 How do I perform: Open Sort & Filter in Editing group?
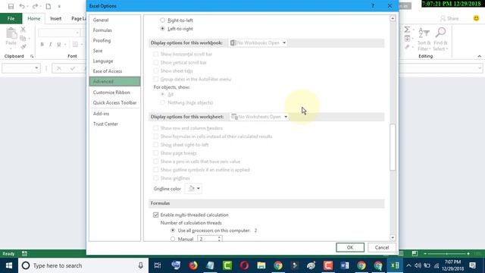(424, 39)
